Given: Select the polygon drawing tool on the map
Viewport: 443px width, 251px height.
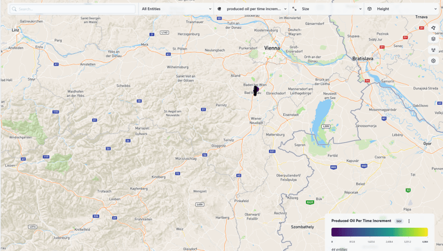Looking at the screenshot, I should [x=433, y=28].
